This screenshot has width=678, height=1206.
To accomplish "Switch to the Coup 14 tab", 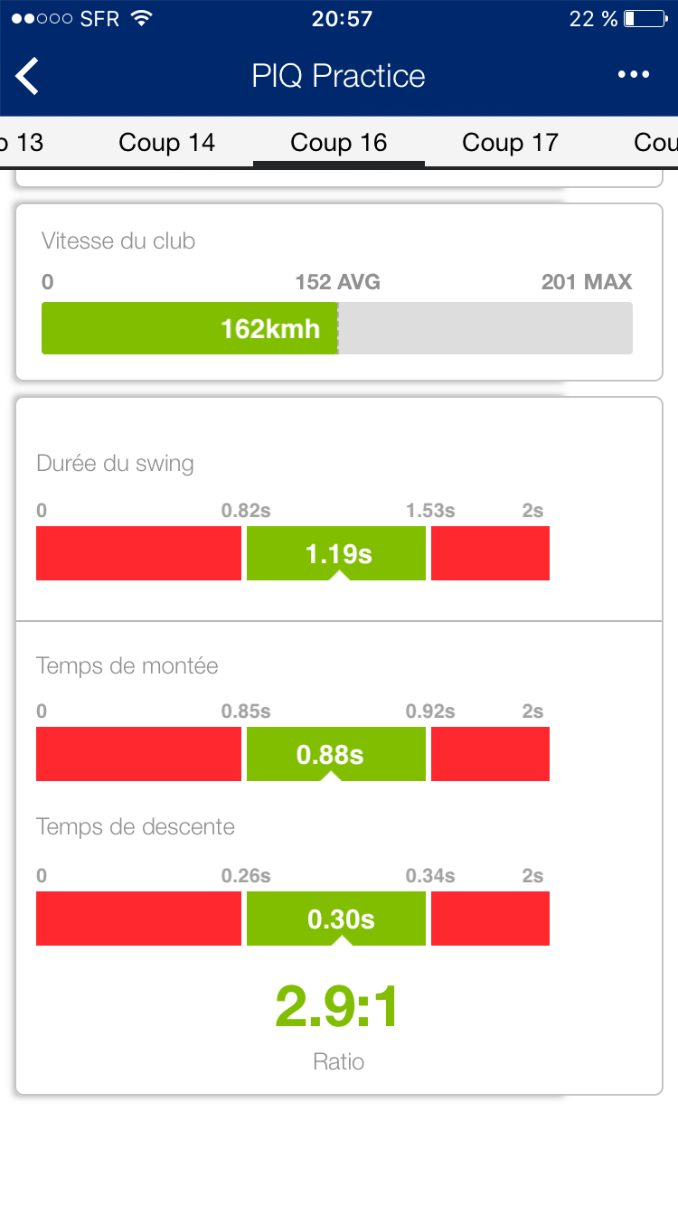I will coord(167,142).
